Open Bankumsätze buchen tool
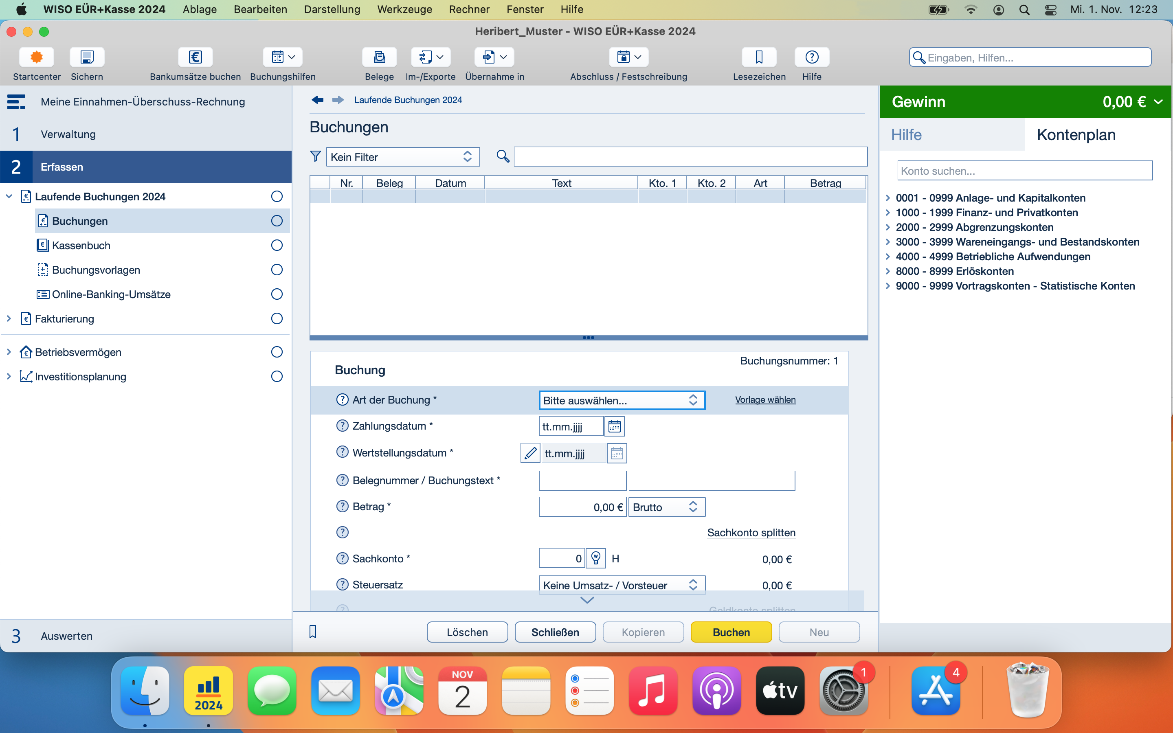The image size is (1173, 733). pos(195,57)
